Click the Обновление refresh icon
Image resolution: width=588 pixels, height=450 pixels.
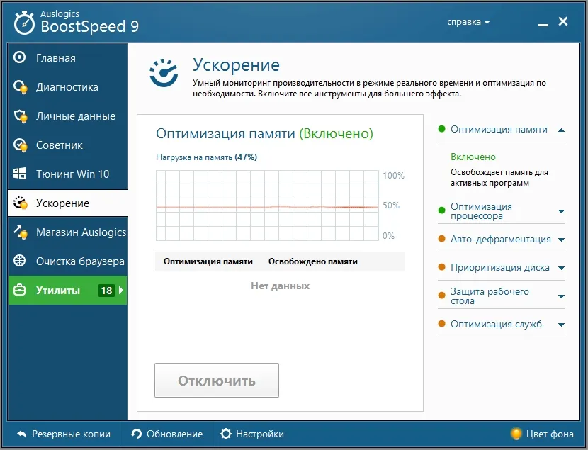tap(136, 434)
